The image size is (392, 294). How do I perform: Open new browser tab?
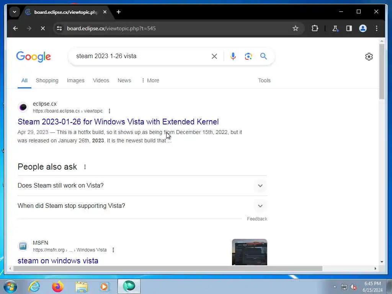[119, 12]
